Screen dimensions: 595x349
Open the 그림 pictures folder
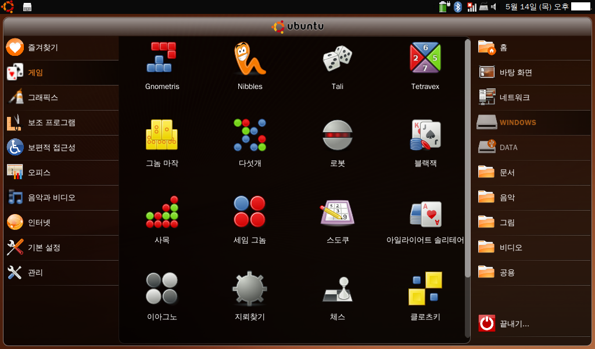tap(533, 223)
